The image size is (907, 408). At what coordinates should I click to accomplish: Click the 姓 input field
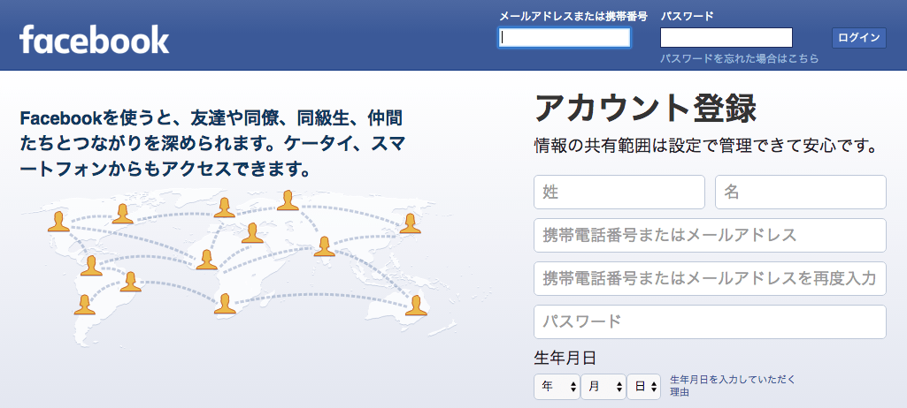pyautogui.click(x=619, y=193)
